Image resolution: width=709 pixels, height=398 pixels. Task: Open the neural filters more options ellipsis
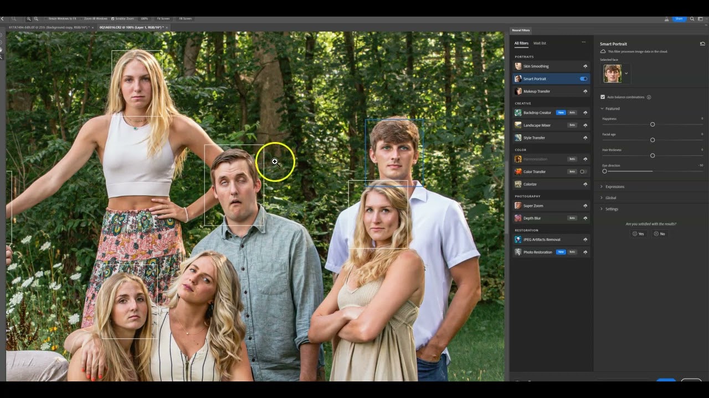coord(583,43)
